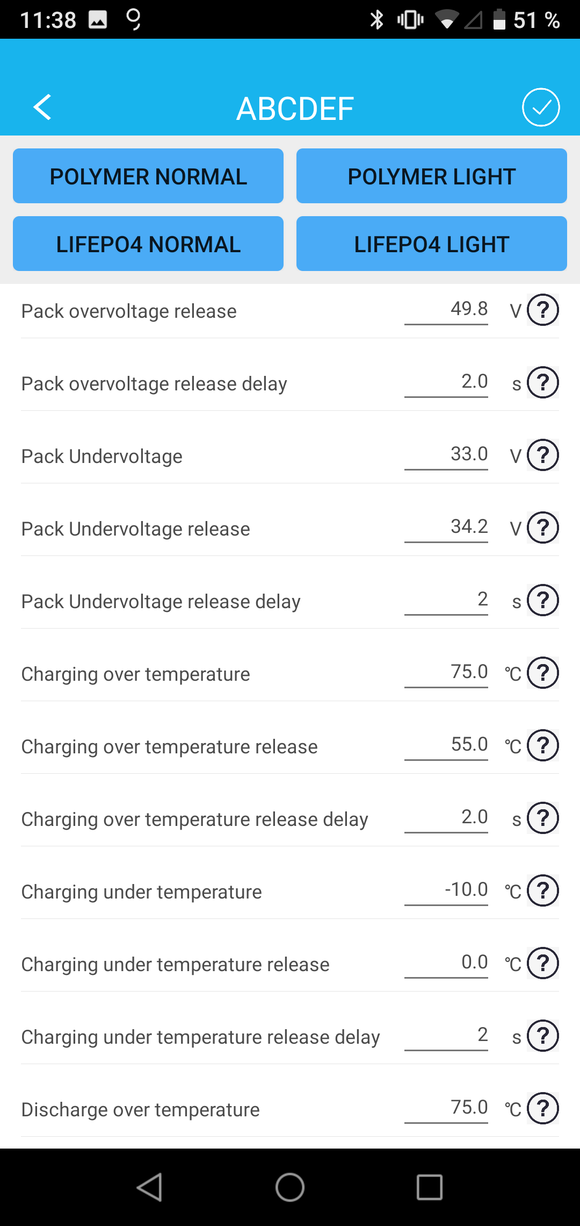Apply the POLYMER NORMAL preset
The width and height of the screenshot is (580, 1226).
pyautogui.click(x=148, y=176)
